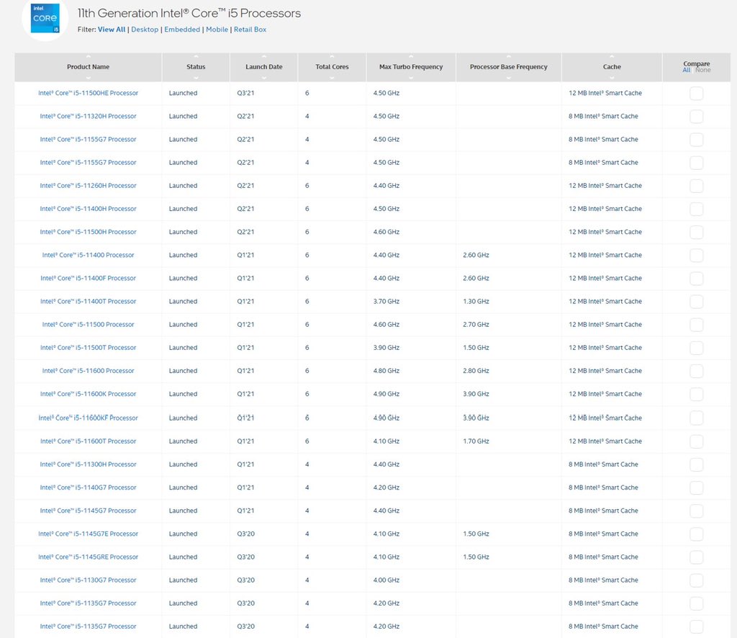Check compare box for i5-1145G7E Processor
Image resolution: width=737 pixels, height=638 pixels.
(696, 534)
